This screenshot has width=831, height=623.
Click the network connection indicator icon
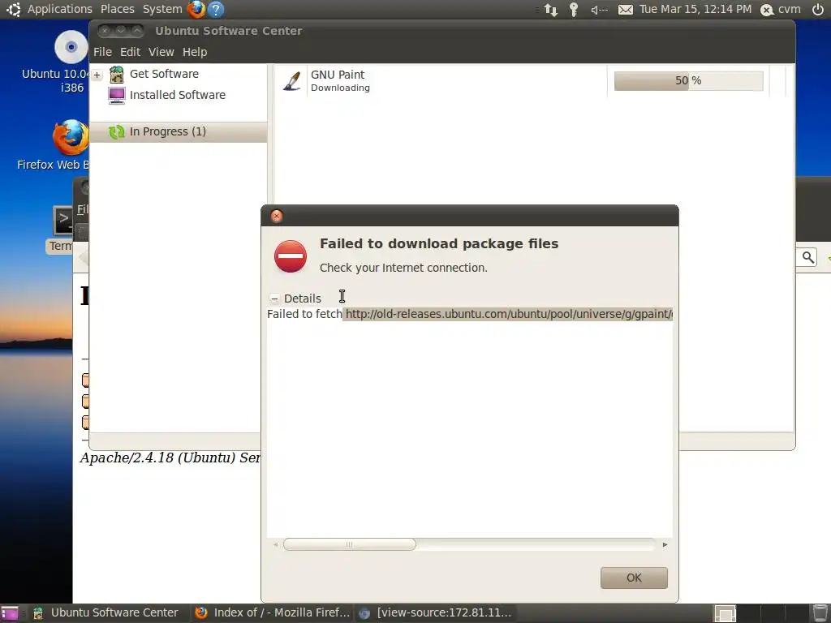pos(551,10)
